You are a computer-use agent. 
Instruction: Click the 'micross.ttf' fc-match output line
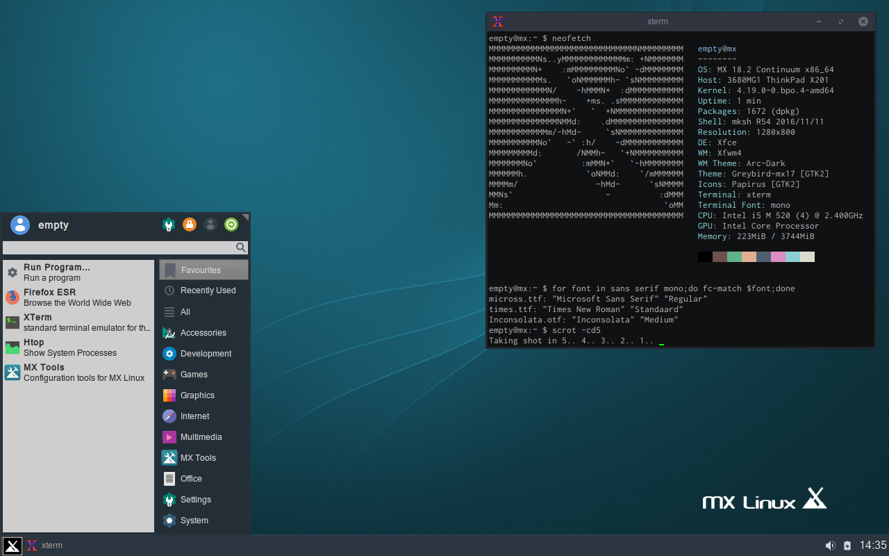coord(598,299)
